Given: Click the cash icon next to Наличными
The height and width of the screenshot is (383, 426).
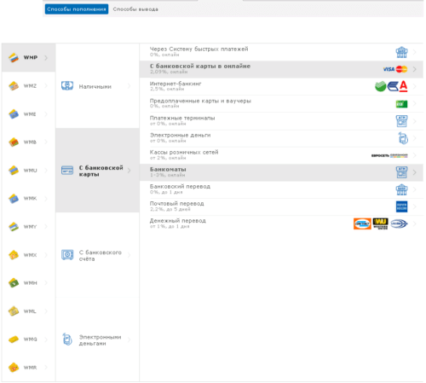Looking at the screenshot, I should point(67,86).
